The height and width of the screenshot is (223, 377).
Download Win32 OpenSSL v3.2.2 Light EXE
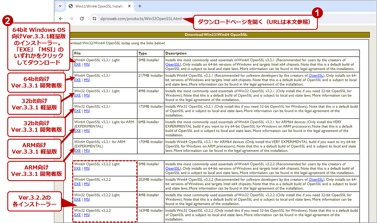77,199
